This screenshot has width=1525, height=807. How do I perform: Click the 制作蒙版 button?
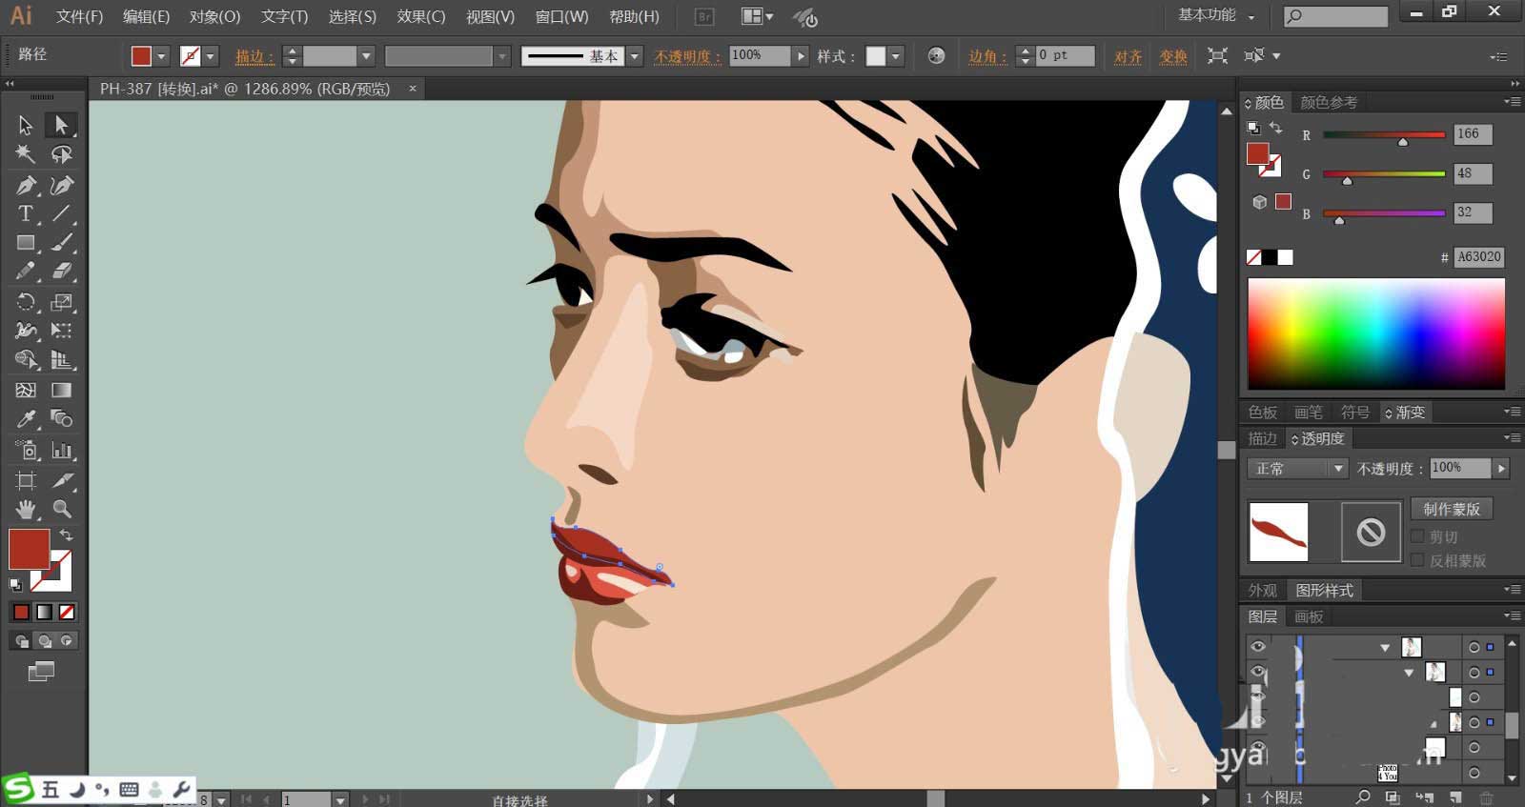[1452, 509]
